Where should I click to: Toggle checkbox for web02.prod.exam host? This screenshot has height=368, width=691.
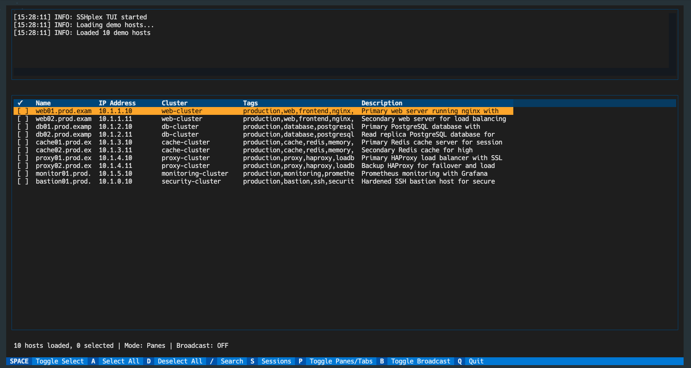(23, 119)
